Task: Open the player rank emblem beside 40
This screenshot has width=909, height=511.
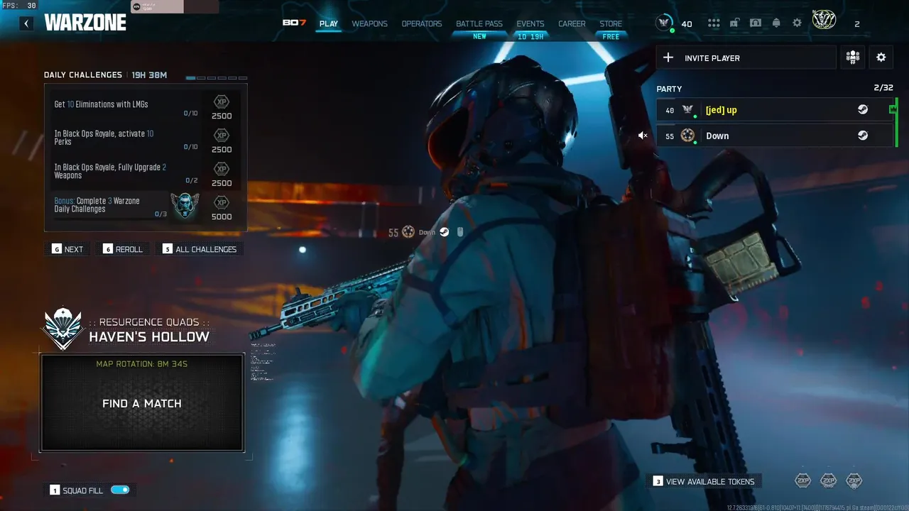Action: coord(664,23)
